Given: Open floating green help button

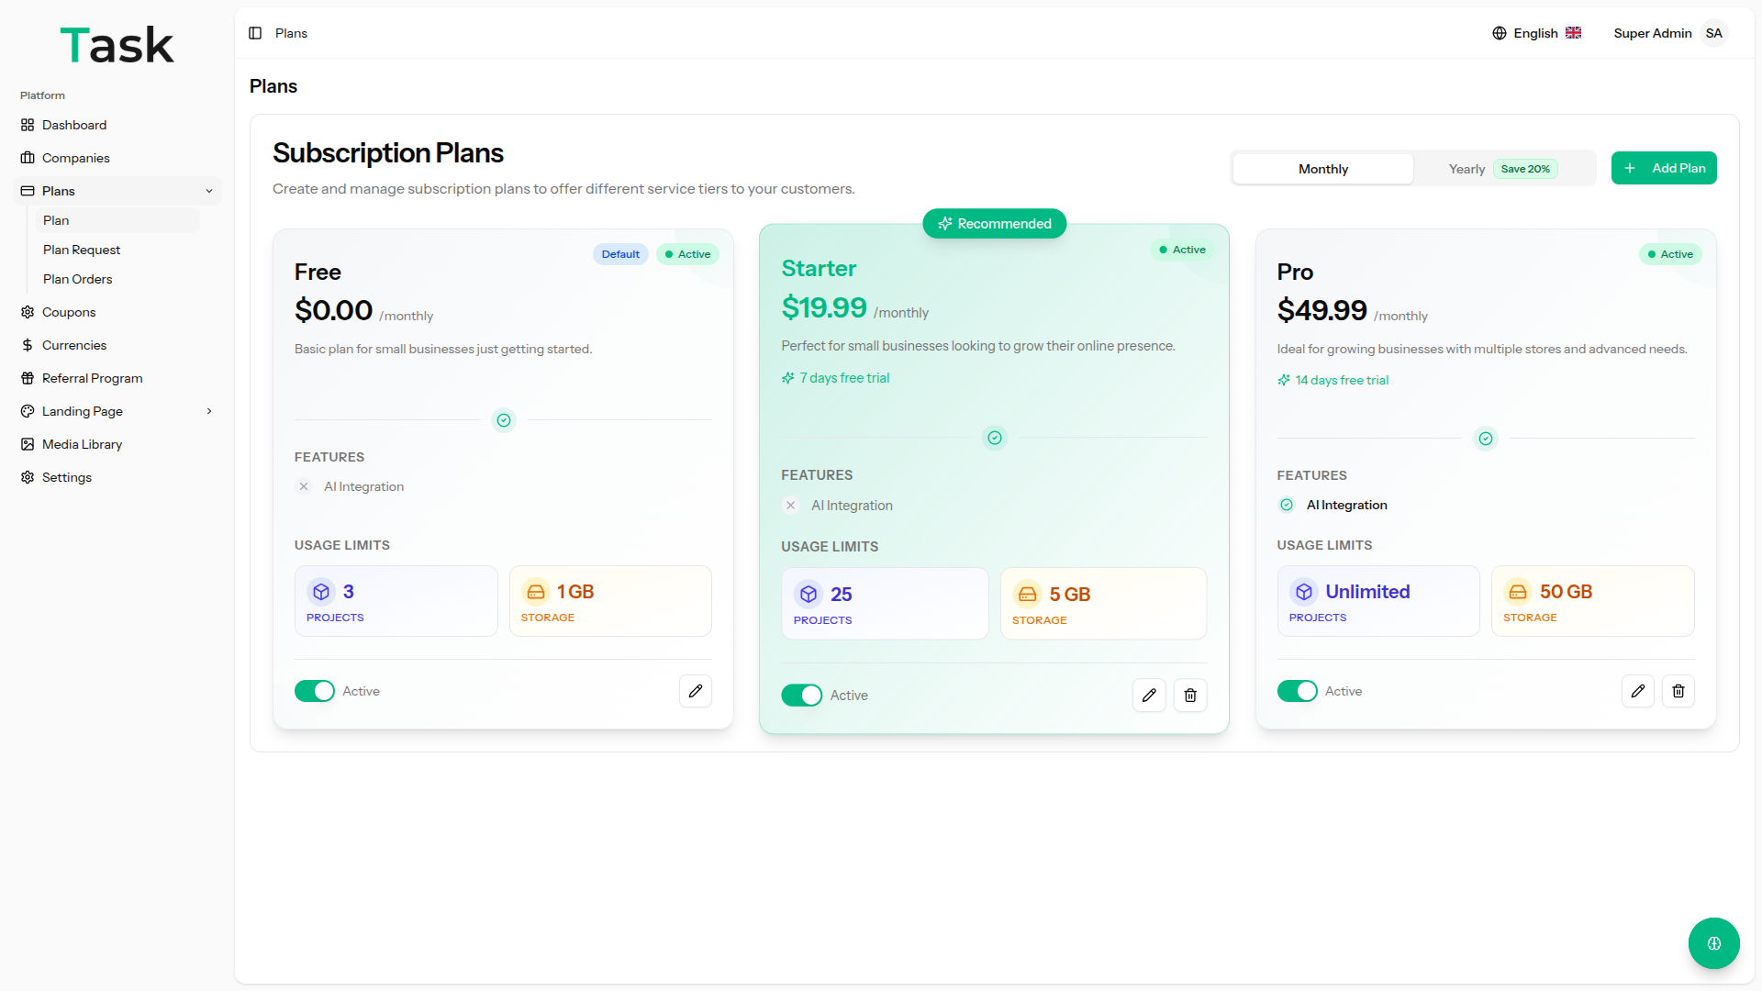Looking at the screenshot, I should pyautogui.click(x=1713, y=943).
